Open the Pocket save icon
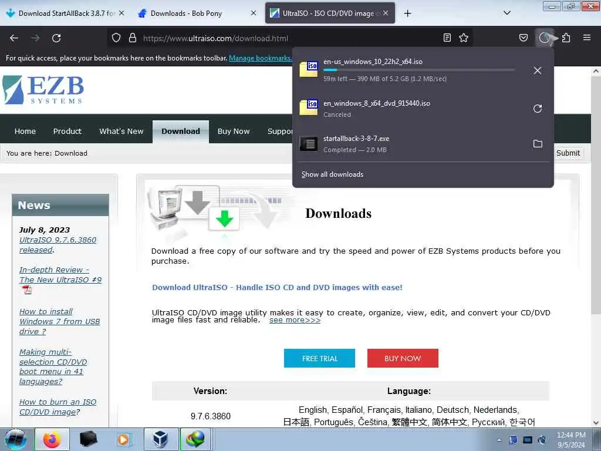601x451 pixels. pos(523,38)
